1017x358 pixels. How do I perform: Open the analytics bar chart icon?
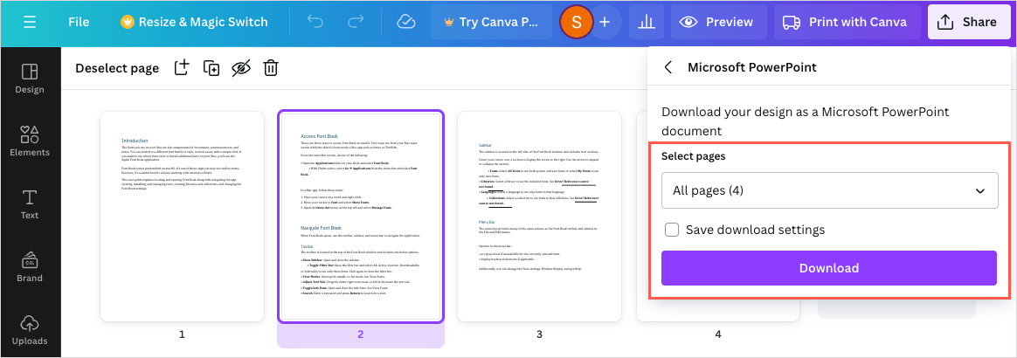click(x=646, y=22)
